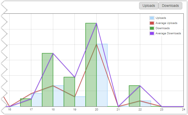
Task: Click the light blue Uploads bar after 19
Action: pyautogui.click(x=80, y=101)
